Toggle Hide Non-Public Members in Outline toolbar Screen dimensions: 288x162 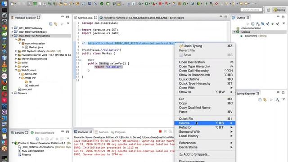tap(273, 24)
